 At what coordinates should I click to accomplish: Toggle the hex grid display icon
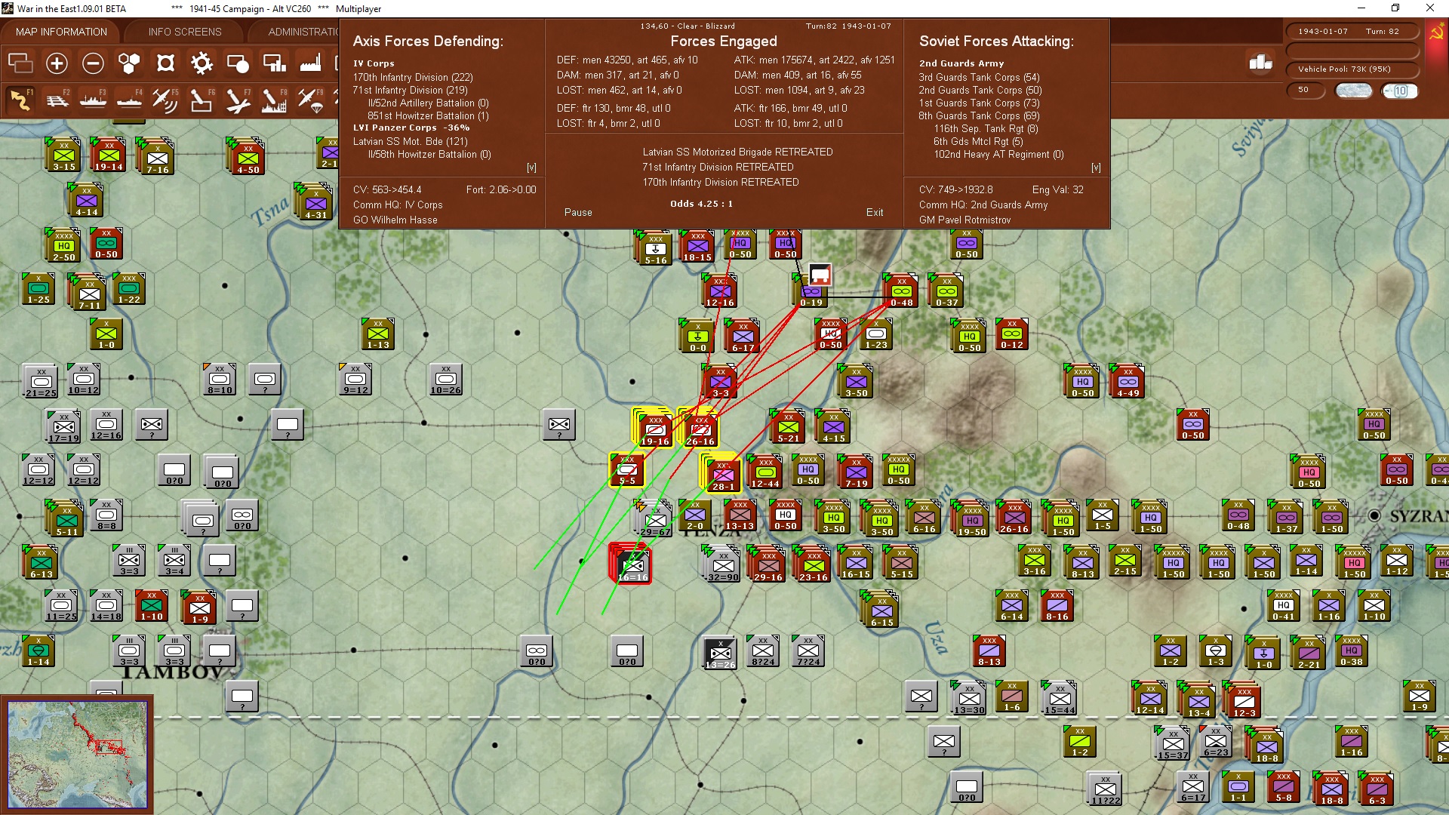(129, 64)
